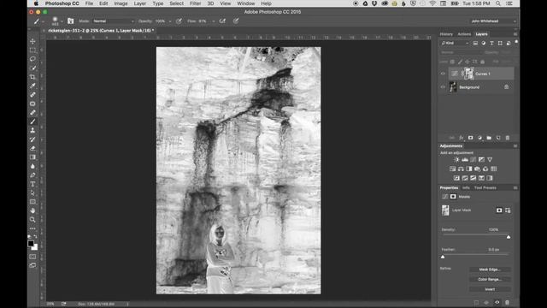Select the Pen tool
Screen dimensions: 547x308
coord(32,175)
